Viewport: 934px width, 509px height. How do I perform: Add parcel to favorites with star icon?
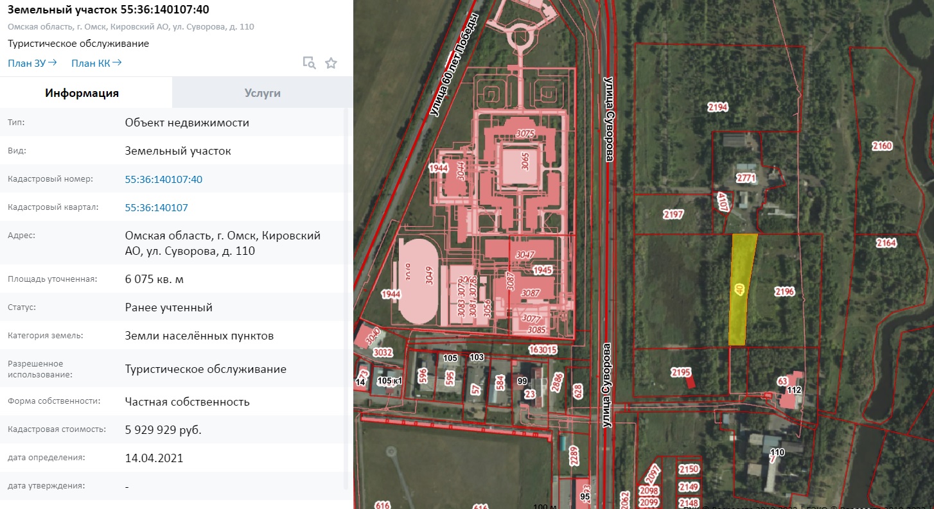(331, 63)
